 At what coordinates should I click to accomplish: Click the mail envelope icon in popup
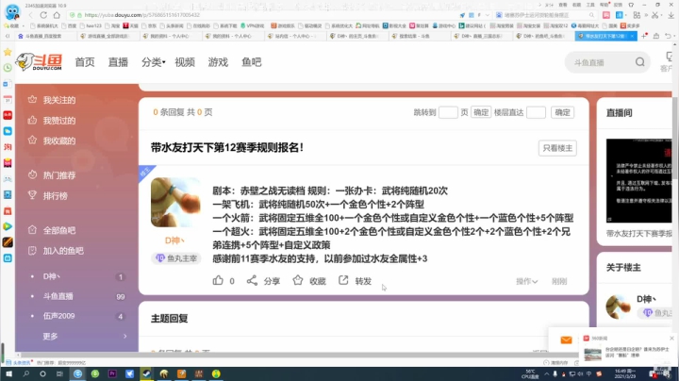coord(566,340)
